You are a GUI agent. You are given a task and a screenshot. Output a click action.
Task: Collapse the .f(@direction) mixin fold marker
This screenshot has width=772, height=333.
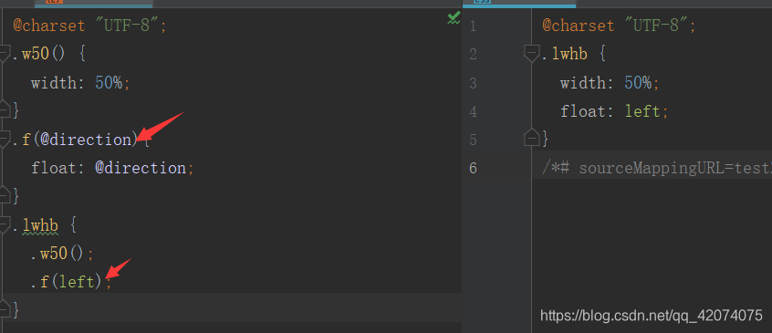pos(4,140)
